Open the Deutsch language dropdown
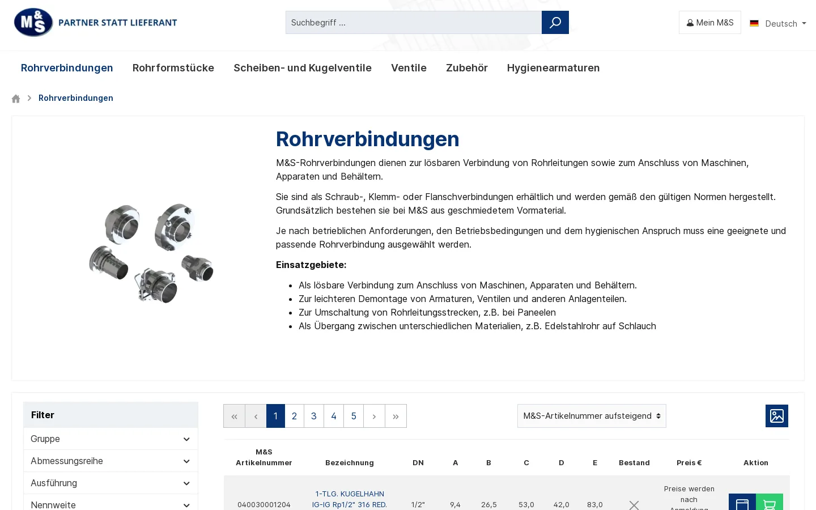Viewport: 816px width, 510px height. click(778, 23)
